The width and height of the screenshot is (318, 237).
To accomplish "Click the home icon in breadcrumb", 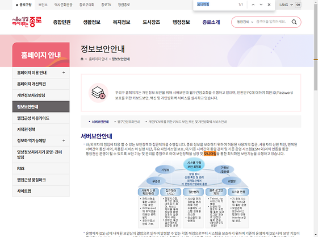I will [x=82, y=59].
